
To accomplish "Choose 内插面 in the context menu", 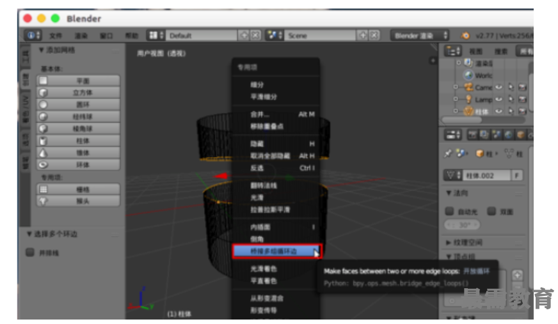I will (x=276, y=227).
